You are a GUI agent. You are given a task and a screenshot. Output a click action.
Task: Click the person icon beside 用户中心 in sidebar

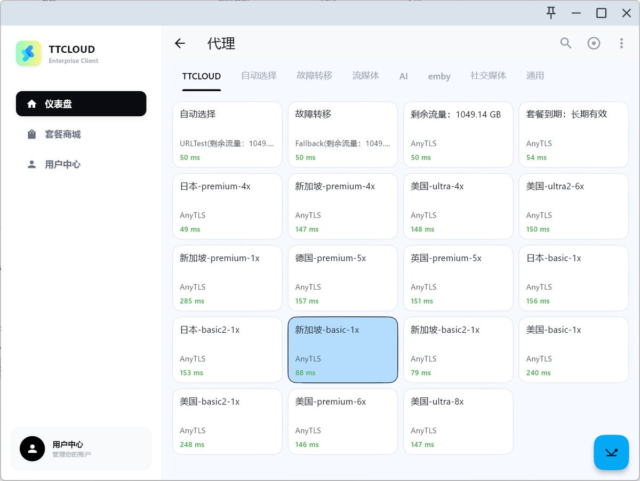click(x=32, y=164)
